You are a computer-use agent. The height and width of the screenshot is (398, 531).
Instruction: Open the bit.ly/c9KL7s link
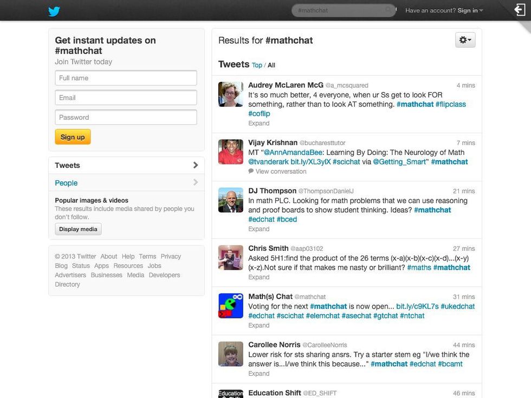[417, 306]
